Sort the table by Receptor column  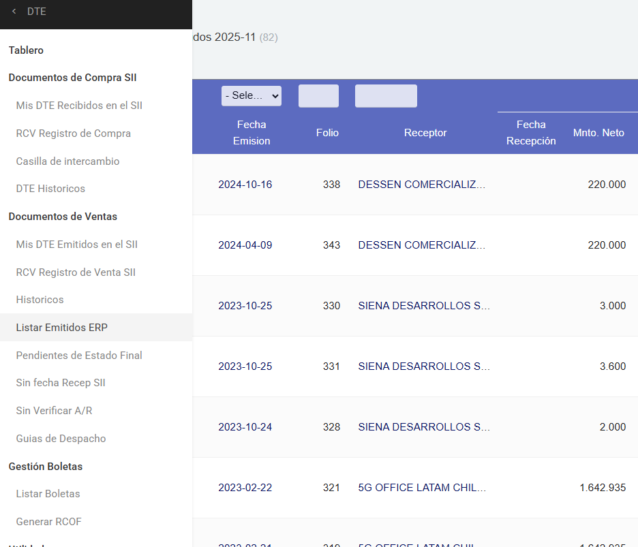click(x=425, y=133)
